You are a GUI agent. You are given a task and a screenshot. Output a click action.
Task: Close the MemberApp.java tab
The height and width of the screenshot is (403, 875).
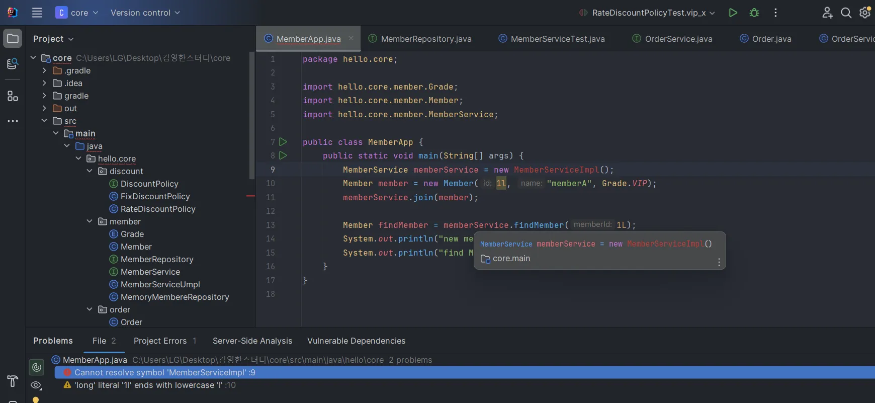(351, 39)
